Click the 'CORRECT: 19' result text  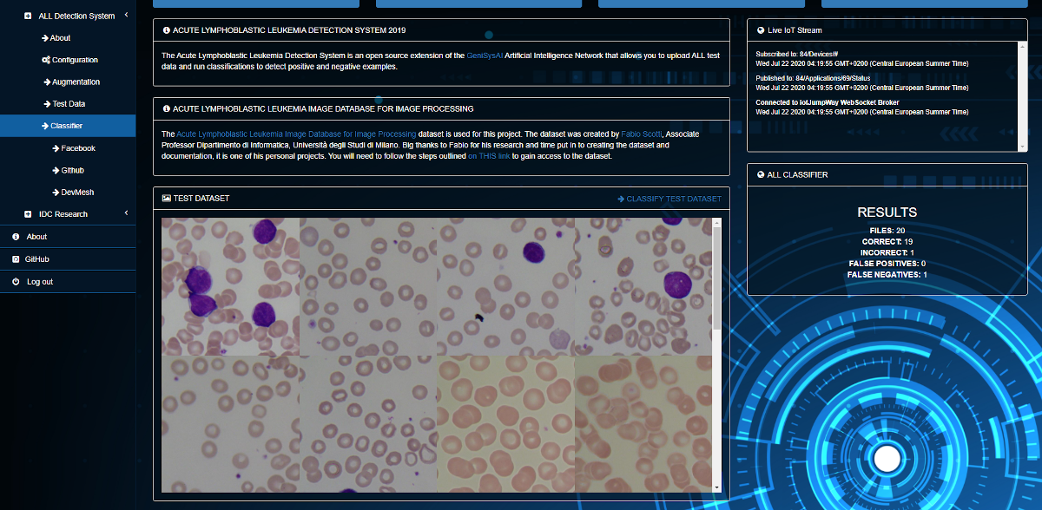(887, 241)
